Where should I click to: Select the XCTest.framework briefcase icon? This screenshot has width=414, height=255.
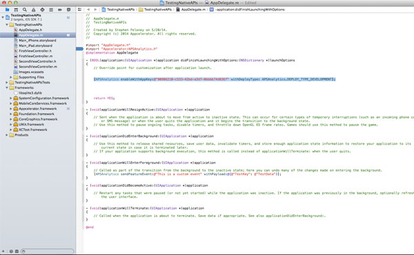(x=16, y=130)
